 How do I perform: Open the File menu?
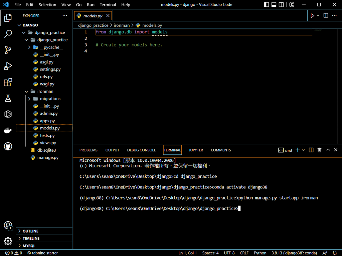tap(17, 5)
